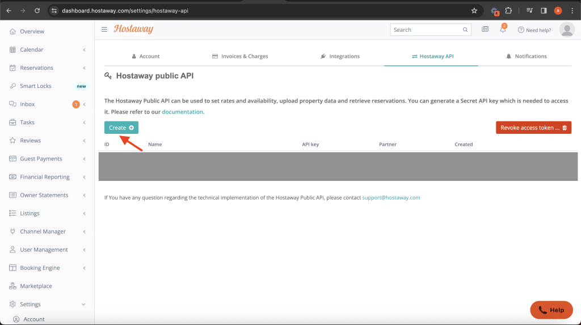Click the Financial Reporting money icon
This screenshot has height=325, width=581.
coord(12,177)
